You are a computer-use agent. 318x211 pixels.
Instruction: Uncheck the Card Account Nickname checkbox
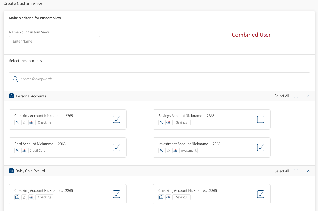click(x=117, y=147)
